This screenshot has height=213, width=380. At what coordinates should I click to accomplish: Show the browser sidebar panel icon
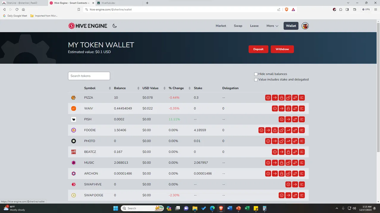pyautogui.click(x=347, y=9)
